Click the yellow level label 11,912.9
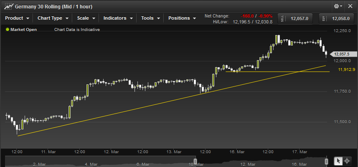This screenshot has width=358, height=167. click(346, 70)
